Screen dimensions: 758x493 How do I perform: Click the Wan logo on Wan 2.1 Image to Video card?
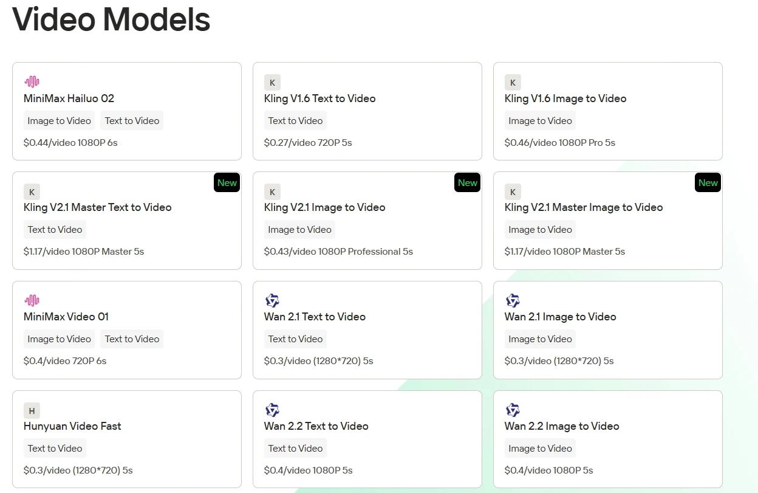click(x=513, y=300)
